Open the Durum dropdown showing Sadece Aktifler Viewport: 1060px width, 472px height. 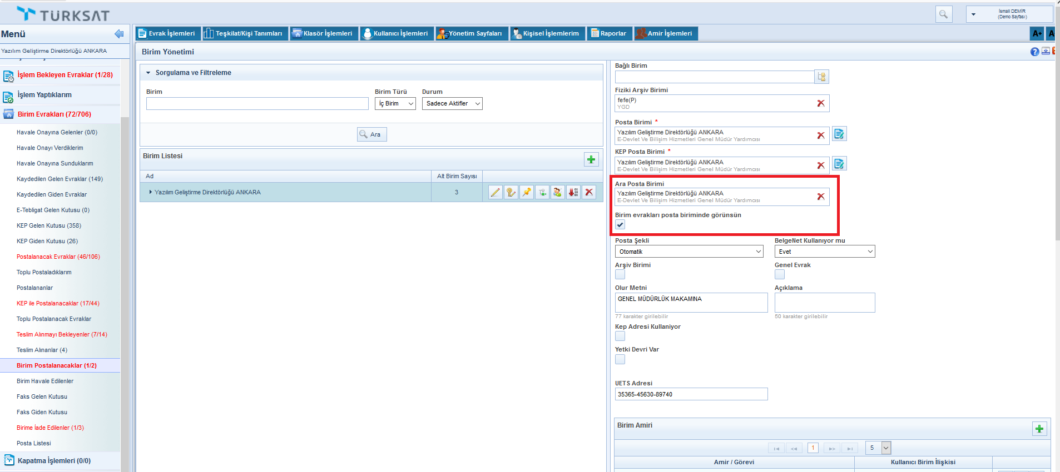452,104
